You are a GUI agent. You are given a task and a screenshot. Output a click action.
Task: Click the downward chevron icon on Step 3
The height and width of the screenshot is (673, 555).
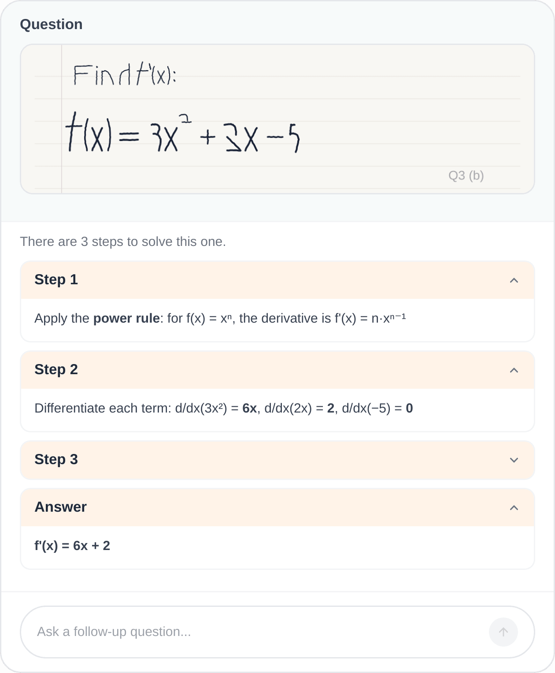click(514, 460)
